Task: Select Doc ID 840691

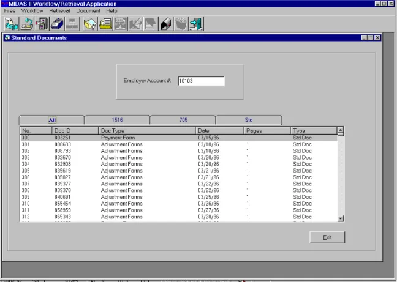Action: [62, 197]
